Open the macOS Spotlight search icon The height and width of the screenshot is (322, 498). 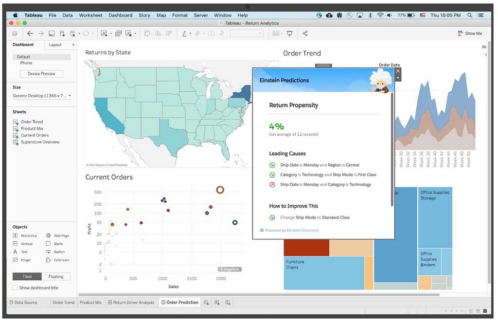pos(470,15)
